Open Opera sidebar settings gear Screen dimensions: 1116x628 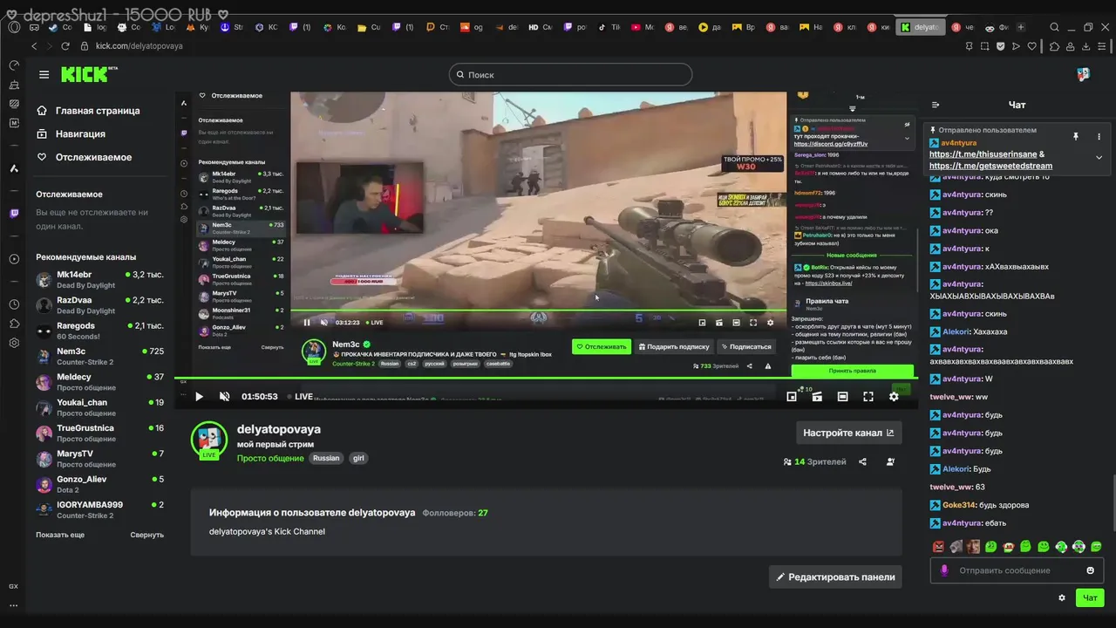point(14,343)
